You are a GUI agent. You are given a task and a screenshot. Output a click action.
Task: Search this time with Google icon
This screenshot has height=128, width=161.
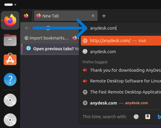coord(136,117)
